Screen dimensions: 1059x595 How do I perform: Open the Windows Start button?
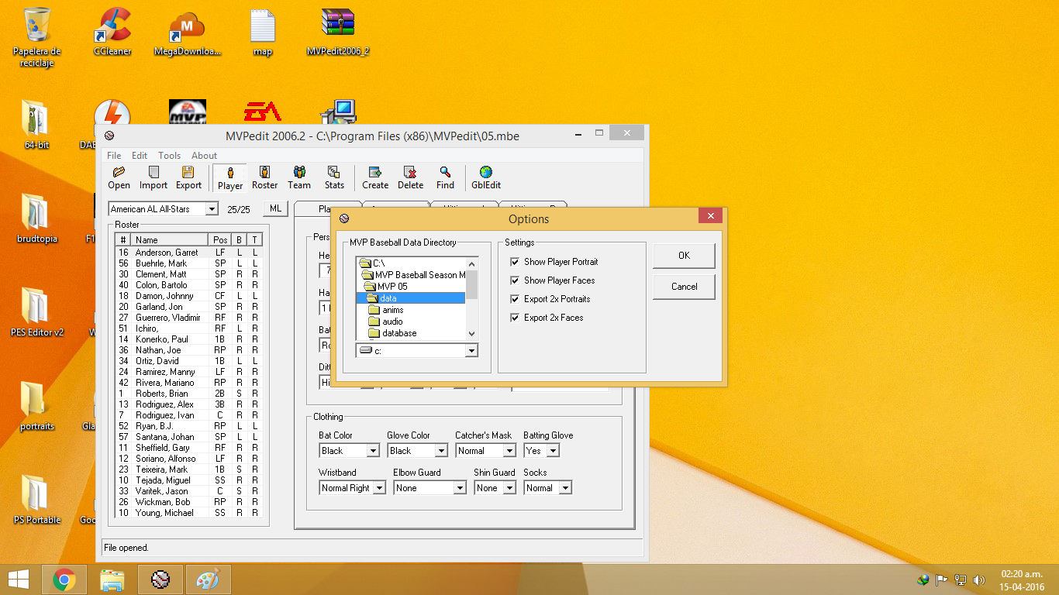click(19, 579)
